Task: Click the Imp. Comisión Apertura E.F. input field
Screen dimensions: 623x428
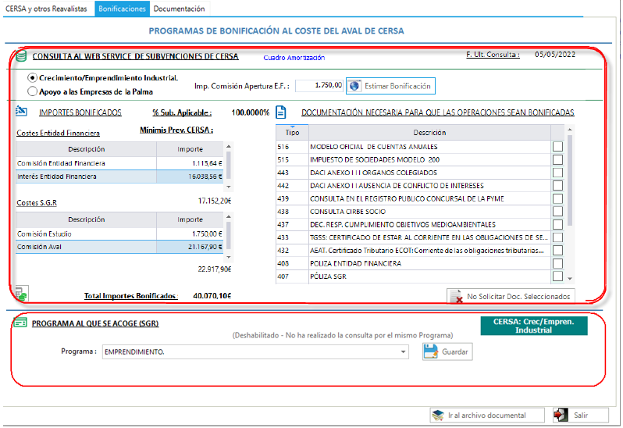Action: coord(319,85)
